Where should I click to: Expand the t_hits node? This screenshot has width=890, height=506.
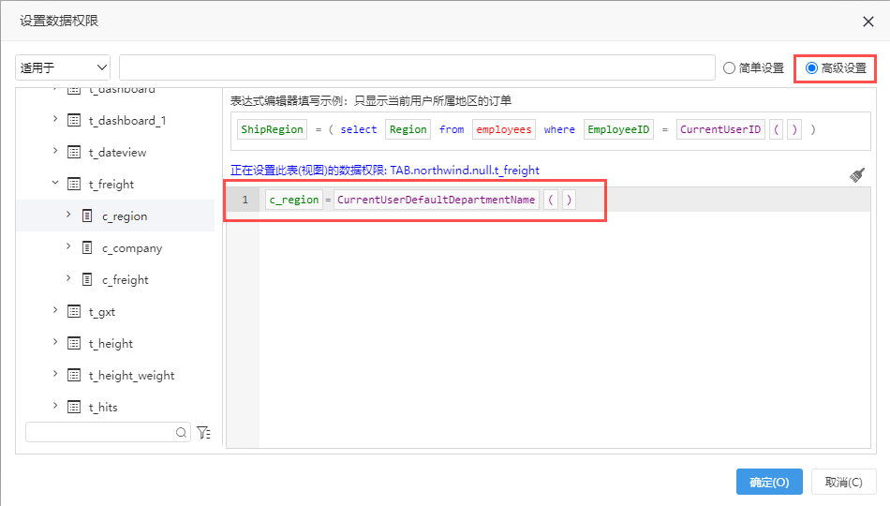55,405
